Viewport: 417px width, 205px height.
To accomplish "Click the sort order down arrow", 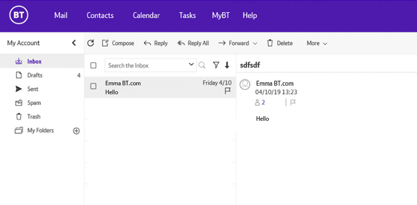I will (227, 65).
